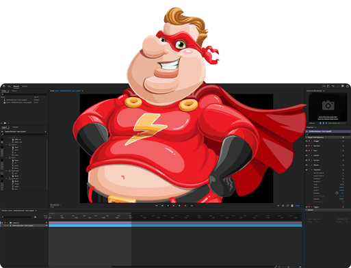Viewport: 351px width, 268px height.
Task: Open the playback speed 1.0x control
Action: (192, 206)
